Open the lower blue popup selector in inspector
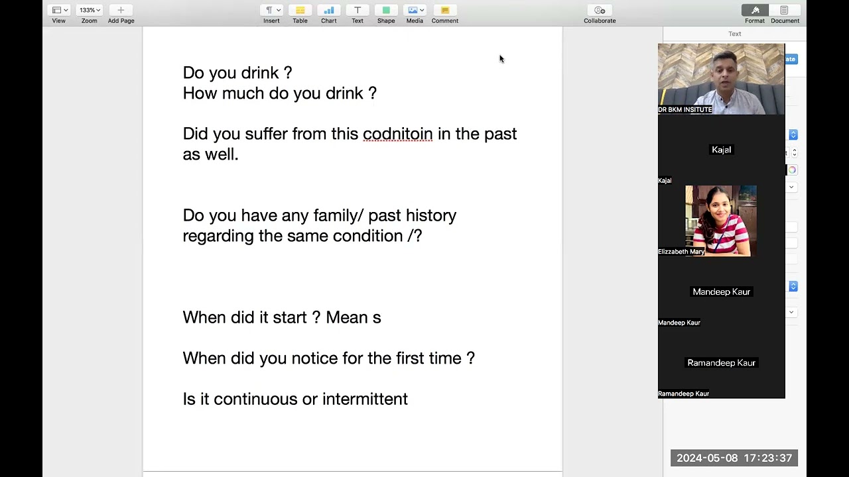 [793, 286]
